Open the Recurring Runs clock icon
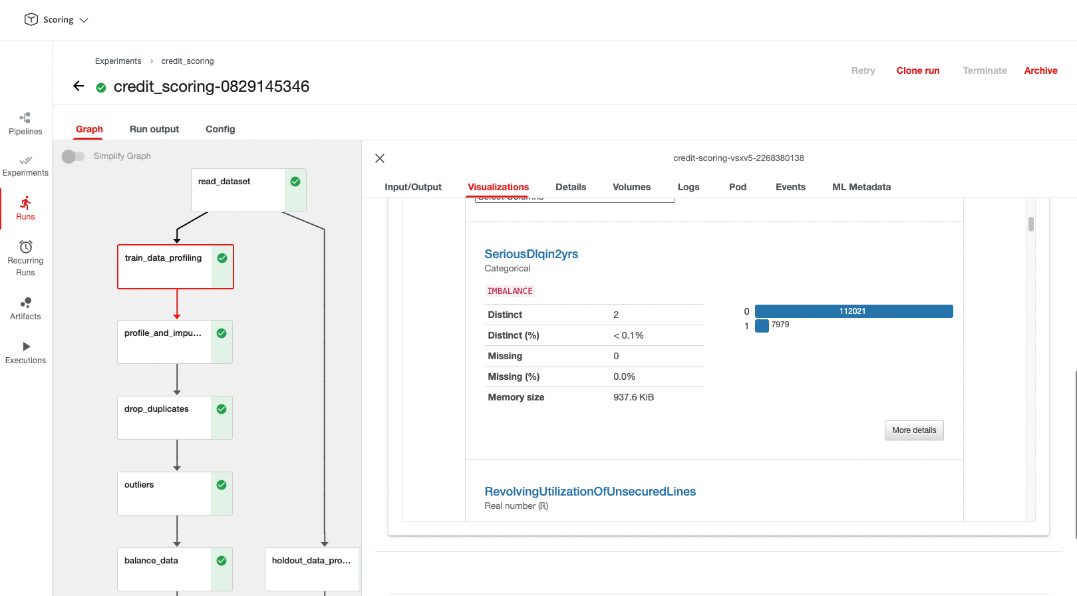1077x596 pixels. 25,247
